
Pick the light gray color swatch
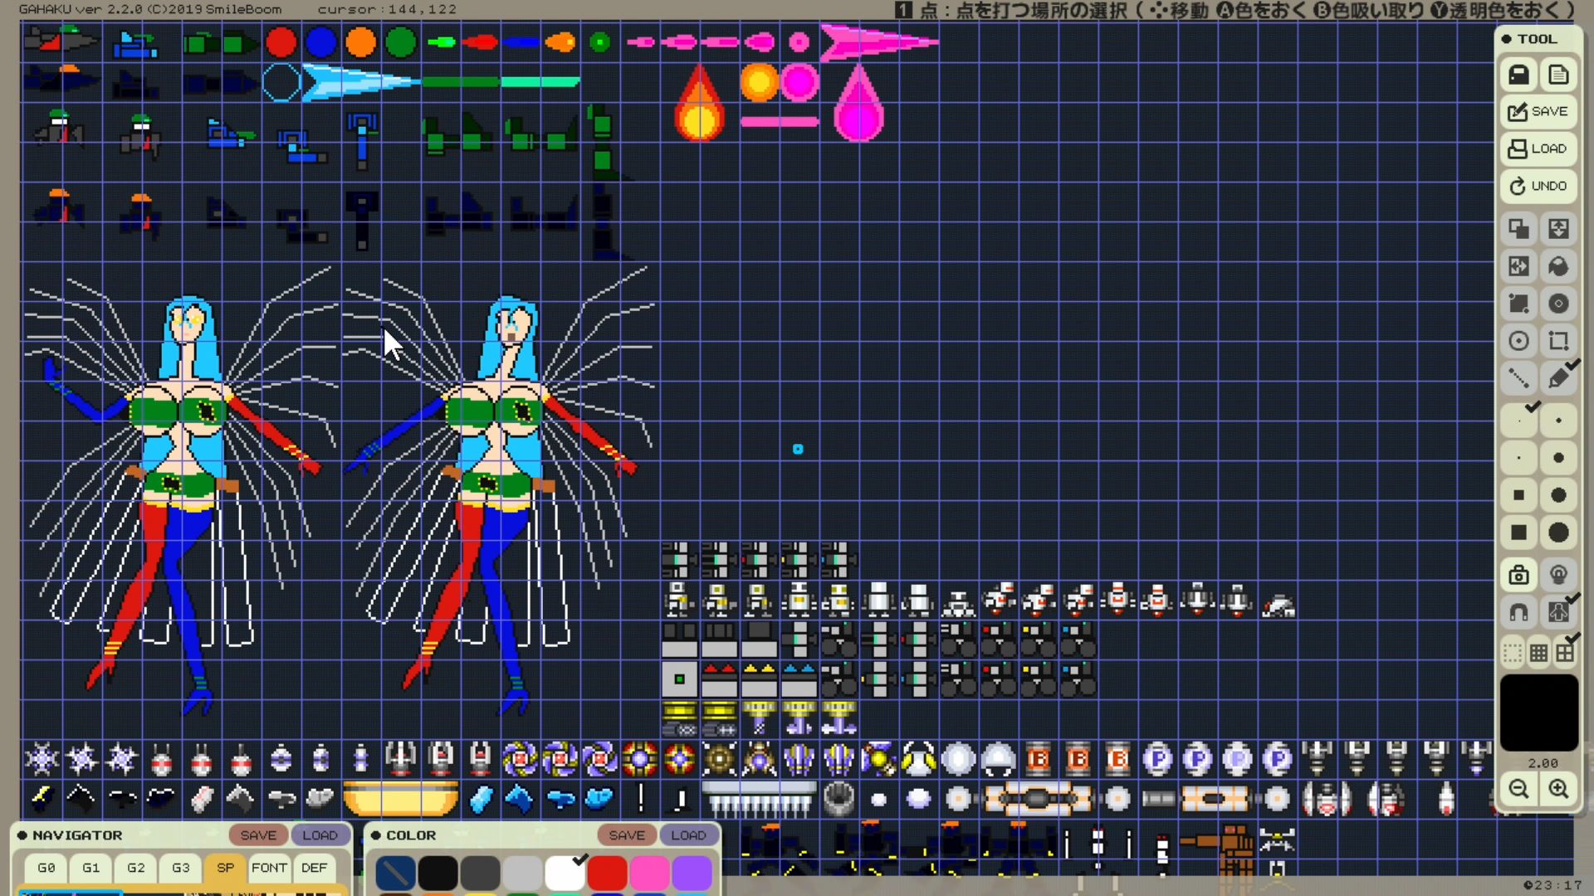[x=522, y=873]
